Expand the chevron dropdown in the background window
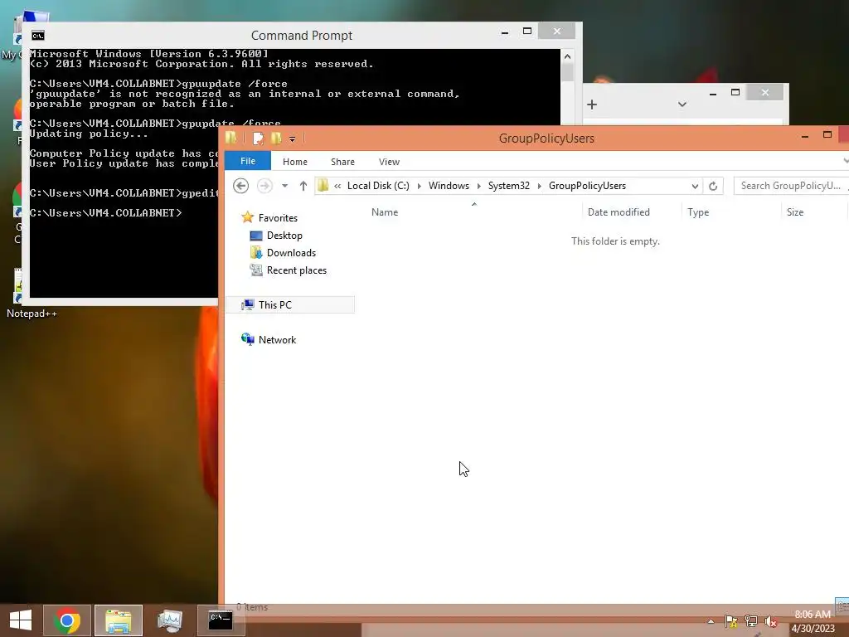Screen dimensions: 849x637 pyautogui.click(x=682, y=105)
